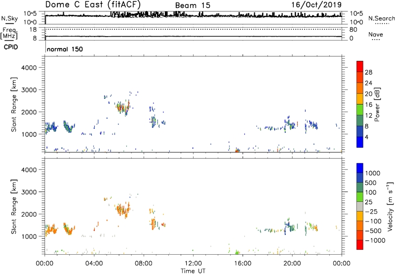Select the "08:00" time tick label

click(x=144, y=264)
